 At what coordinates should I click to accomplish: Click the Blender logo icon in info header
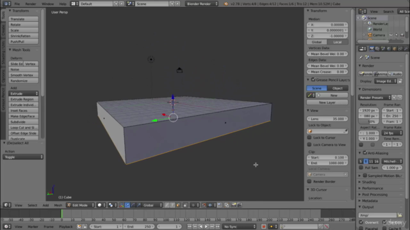(x=226, y=4)
